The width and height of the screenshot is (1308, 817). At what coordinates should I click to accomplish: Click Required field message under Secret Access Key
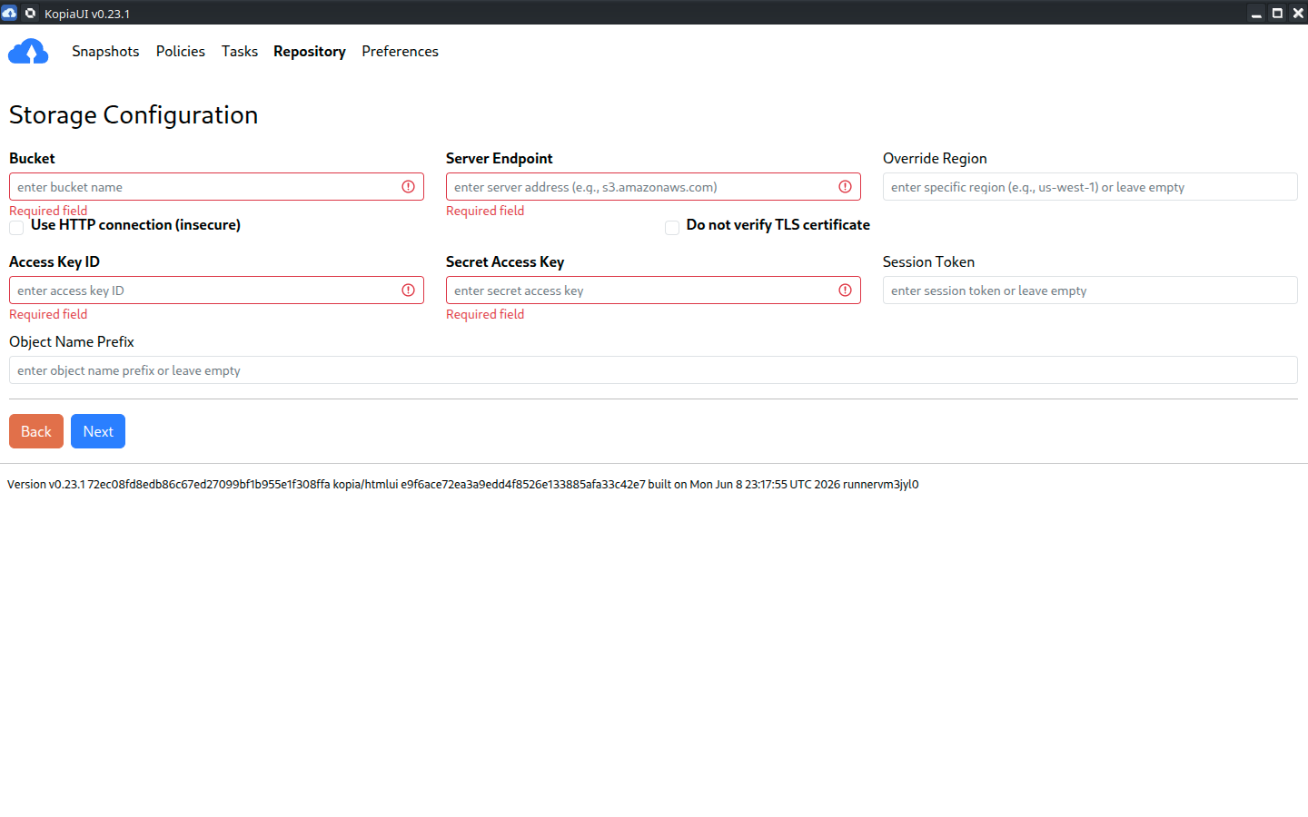coord(485,314)
